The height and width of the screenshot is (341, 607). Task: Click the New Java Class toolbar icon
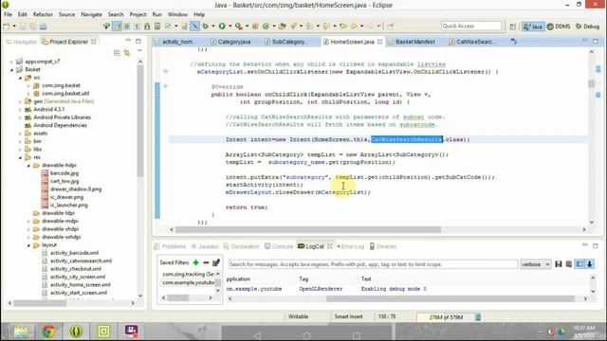pos(266,27)
